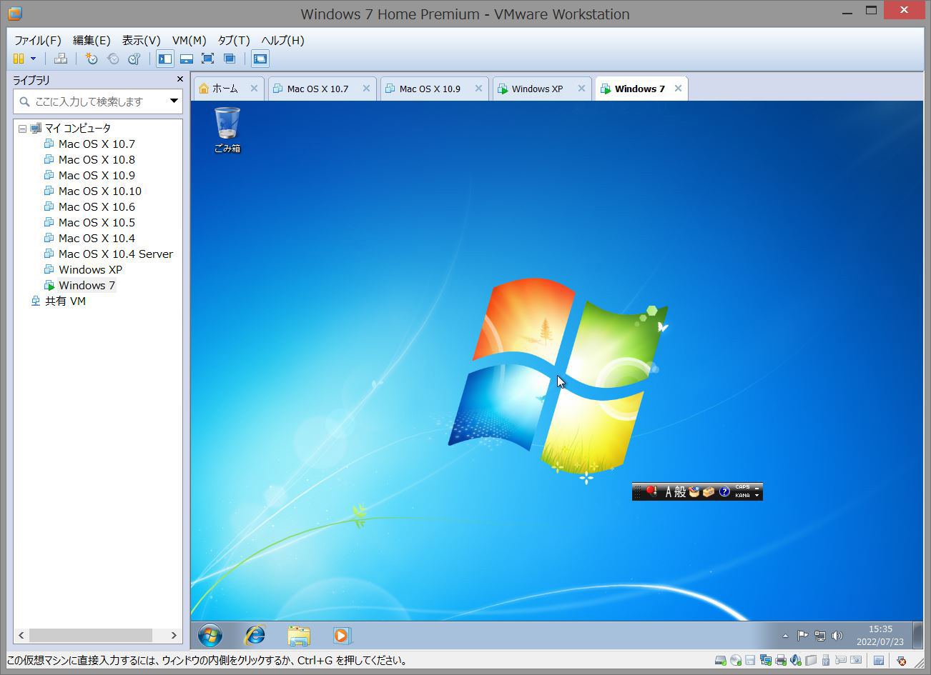Open the 表示(V) menu
The image size is (931, 675).
click(141, 40)
